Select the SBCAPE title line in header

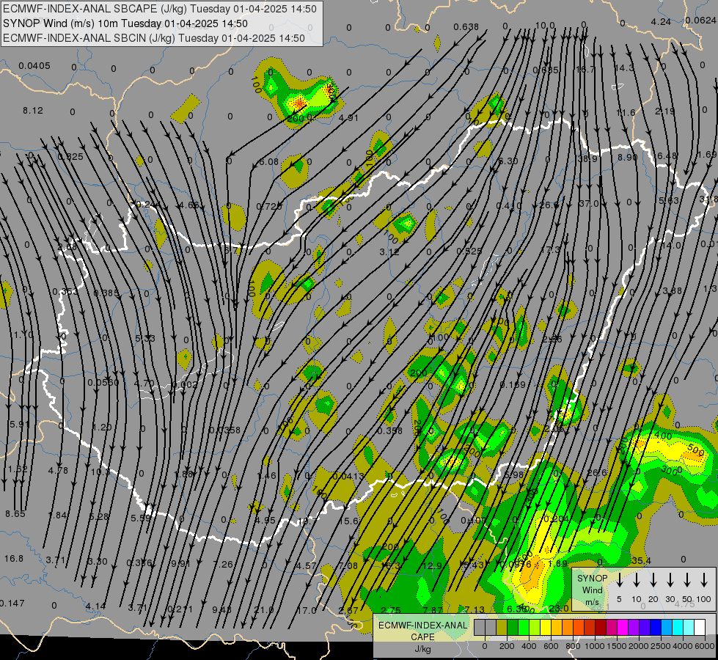coord(160,9)
